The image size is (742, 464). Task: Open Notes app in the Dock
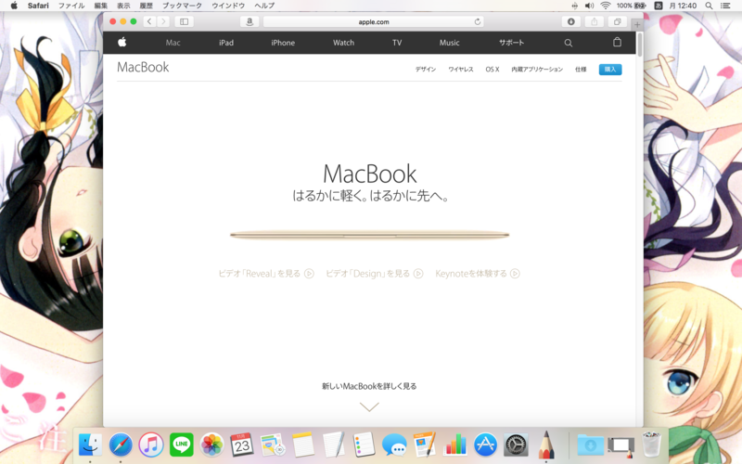(x=303, y=445)
